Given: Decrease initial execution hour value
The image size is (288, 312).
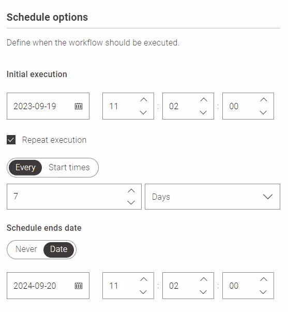Looking at the screenshot, I should [x=143, y=113].
